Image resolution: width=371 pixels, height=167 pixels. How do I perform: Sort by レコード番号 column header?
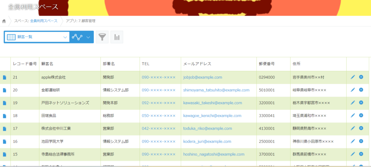click(x=25, y=64)
